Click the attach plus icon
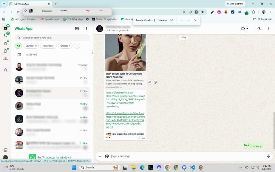275x172 pixels. (100, 156)
